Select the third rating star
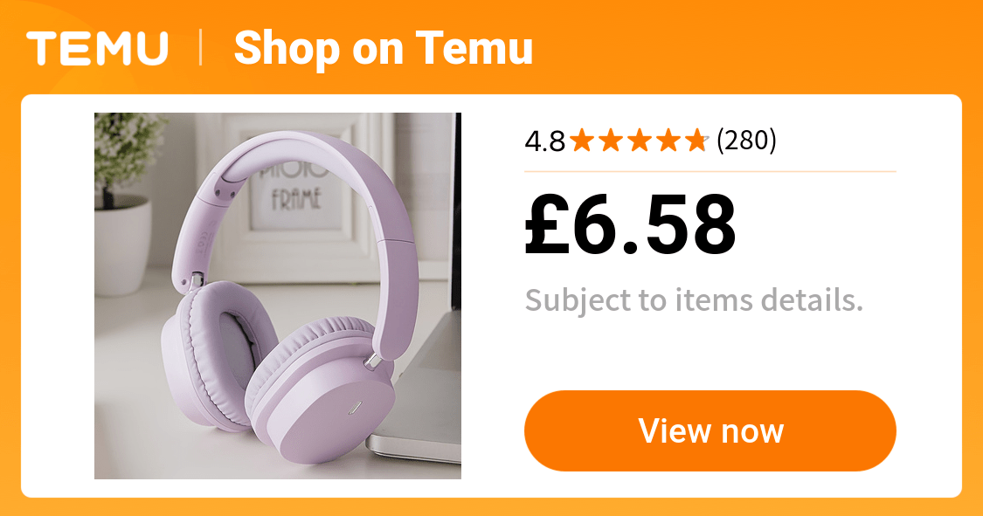Image resolution: width=983 pixels, height=516 pixels. point(640,141)
